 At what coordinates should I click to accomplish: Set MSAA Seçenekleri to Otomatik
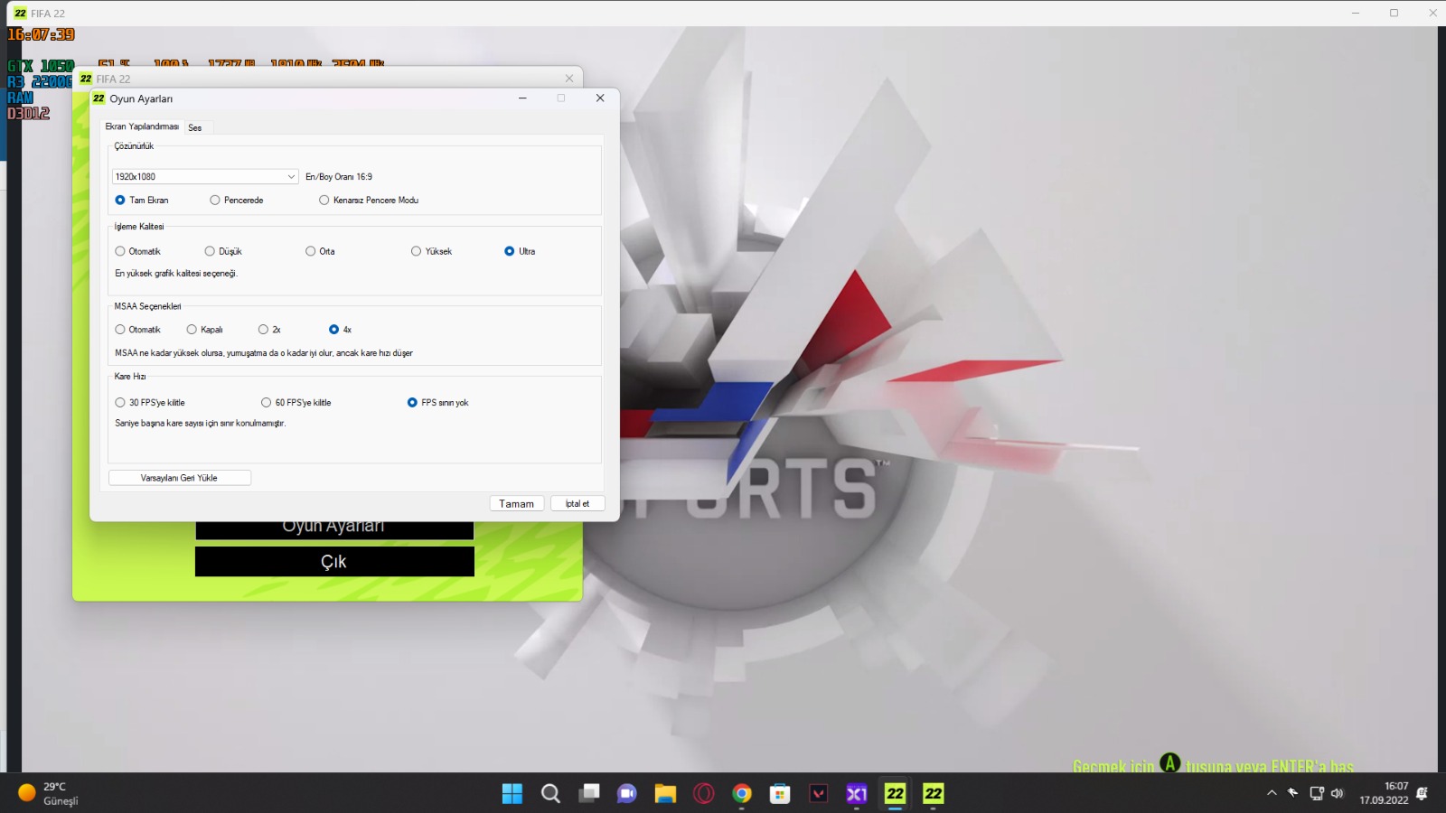(137, 330)
